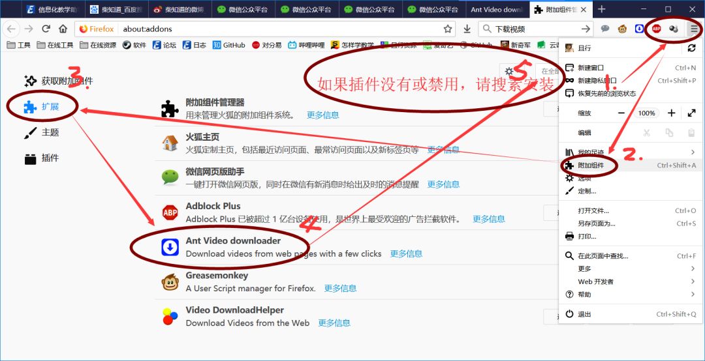Viewport: 705px width, 361px height.
Task: Submit the search with the go arrow
Action: (x=586, y=29)
